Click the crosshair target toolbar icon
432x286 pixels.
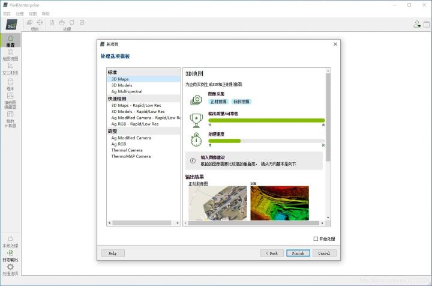[x=40, y=22]
